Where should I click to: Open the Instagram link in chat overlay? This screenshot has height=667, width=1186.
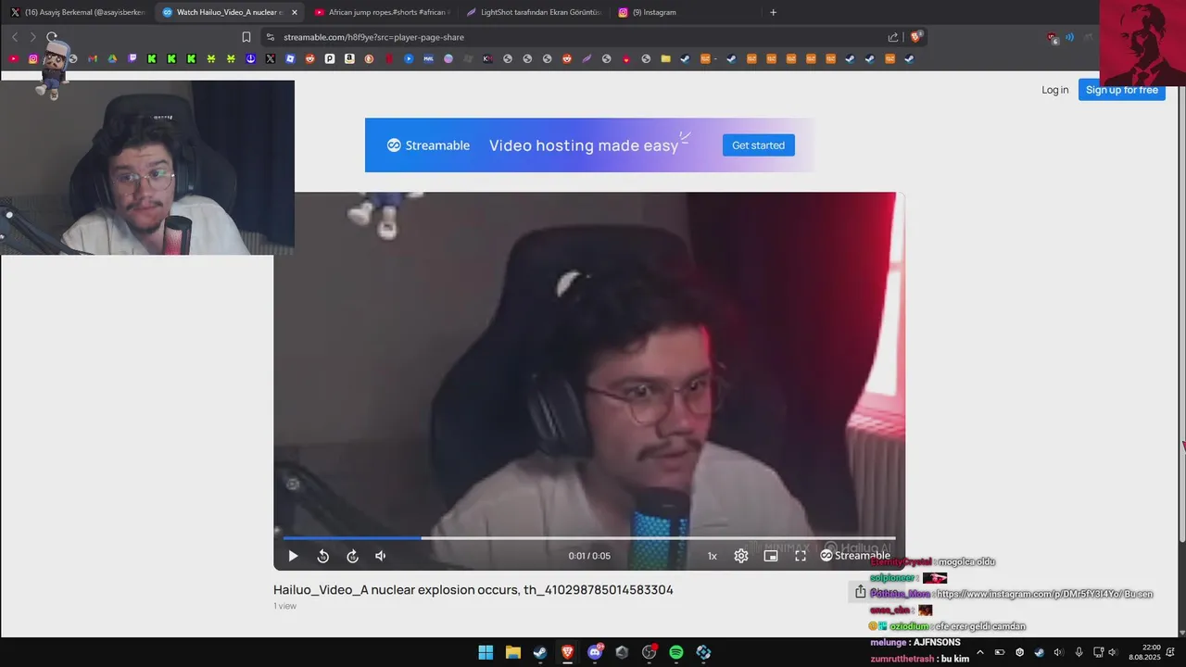(x=1028, y=594)
